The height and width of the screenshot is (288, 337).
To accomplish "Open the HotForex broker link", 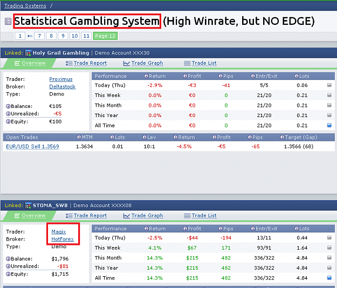I will point(63,239).
